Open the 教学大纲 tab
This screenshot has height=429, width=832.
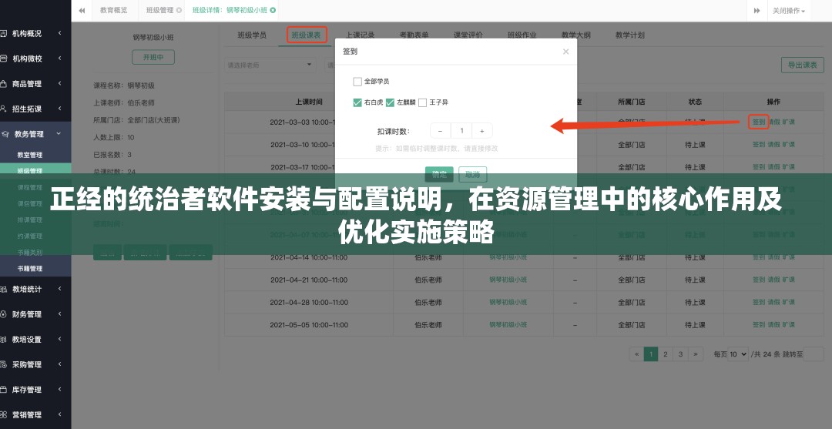click(575, 35)
